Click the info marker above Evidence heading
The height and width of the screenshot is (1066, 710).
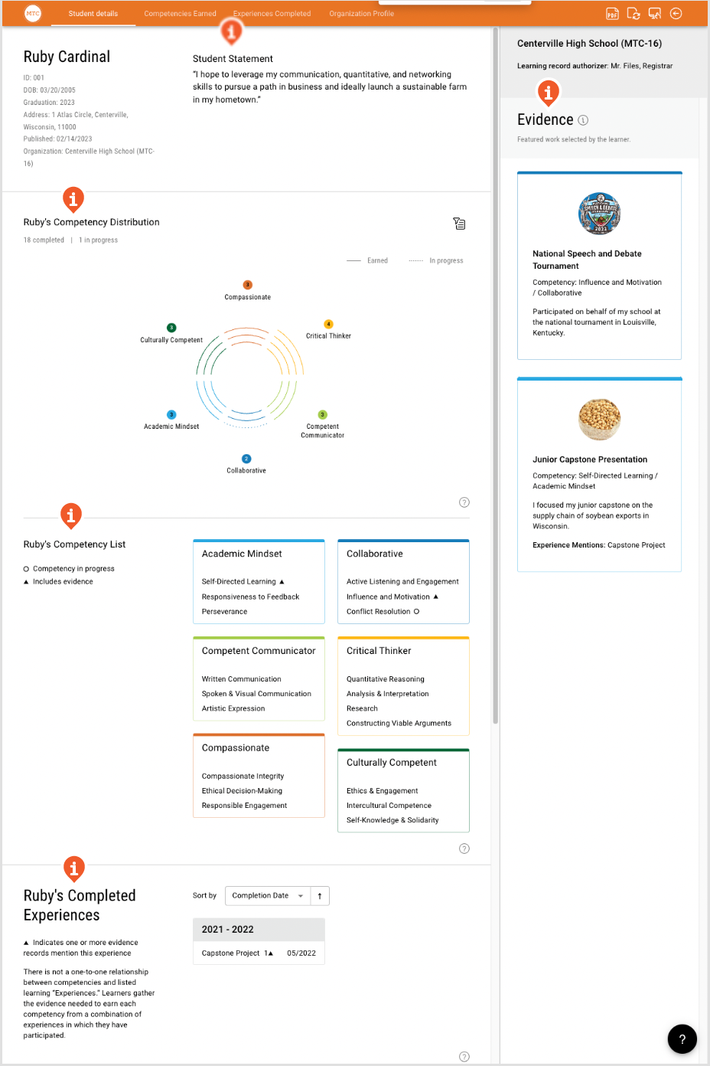(548, 93)
